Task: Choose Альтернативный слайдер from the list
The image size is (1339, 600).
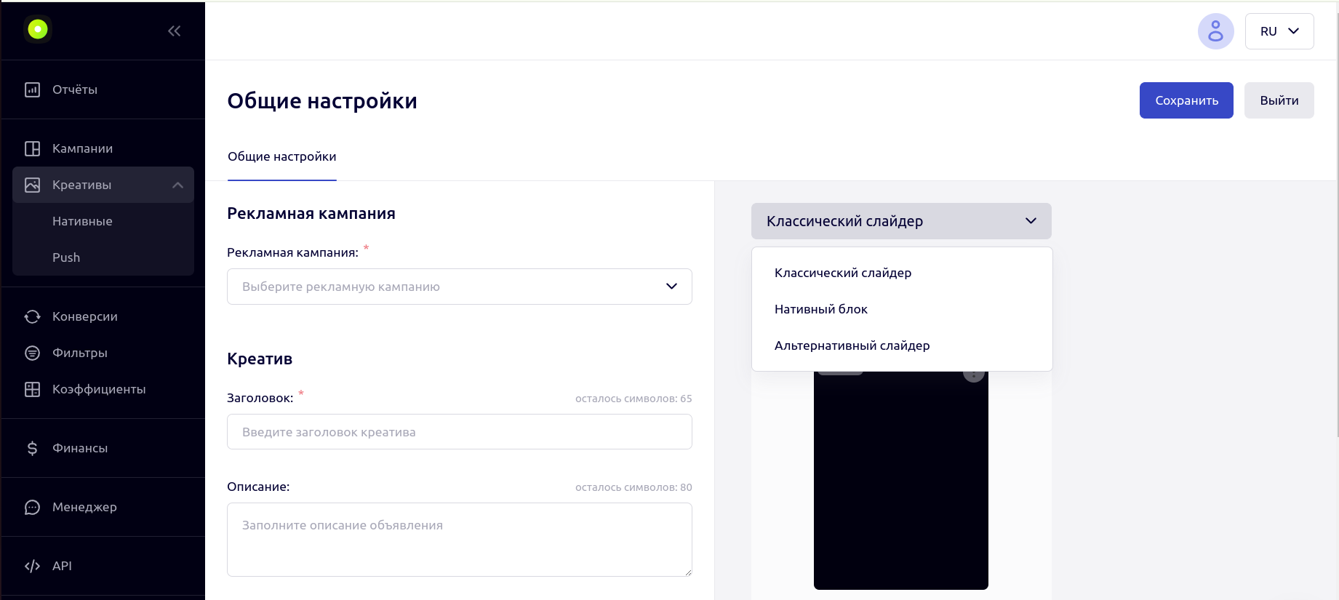Action: [x=902, y=345]
